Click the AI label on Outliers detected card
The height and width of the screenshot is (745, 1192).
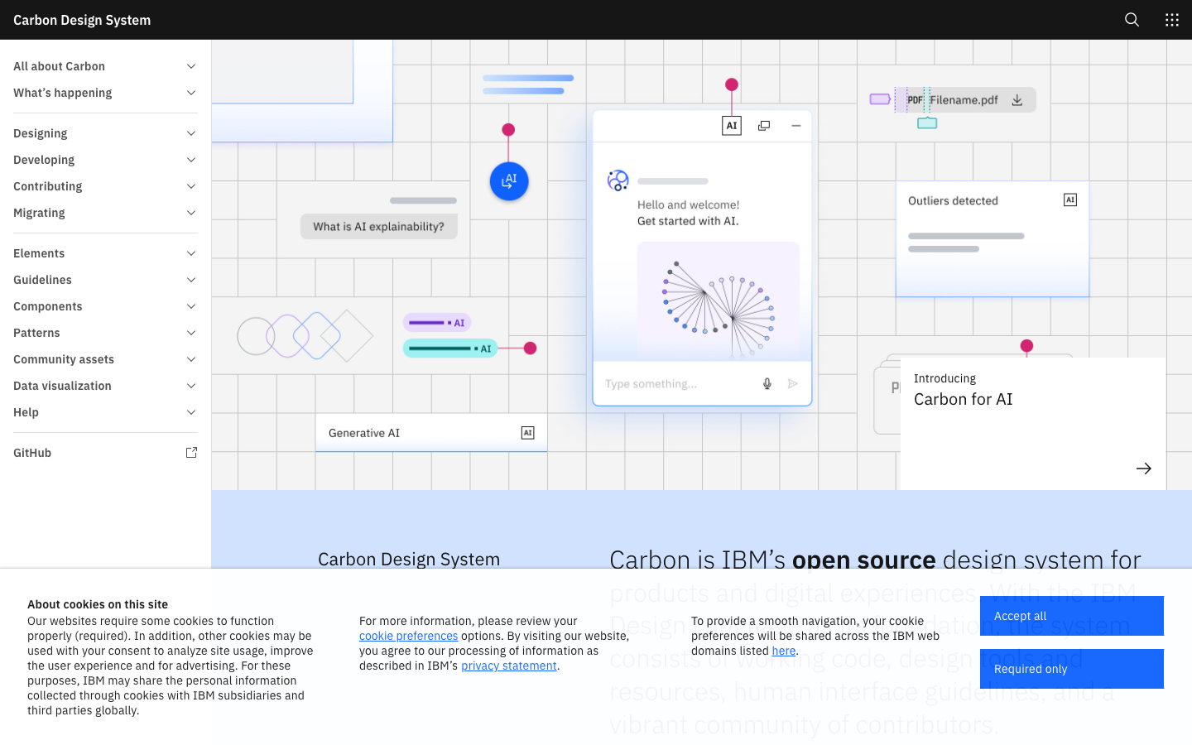click(x=1070, y=200)
